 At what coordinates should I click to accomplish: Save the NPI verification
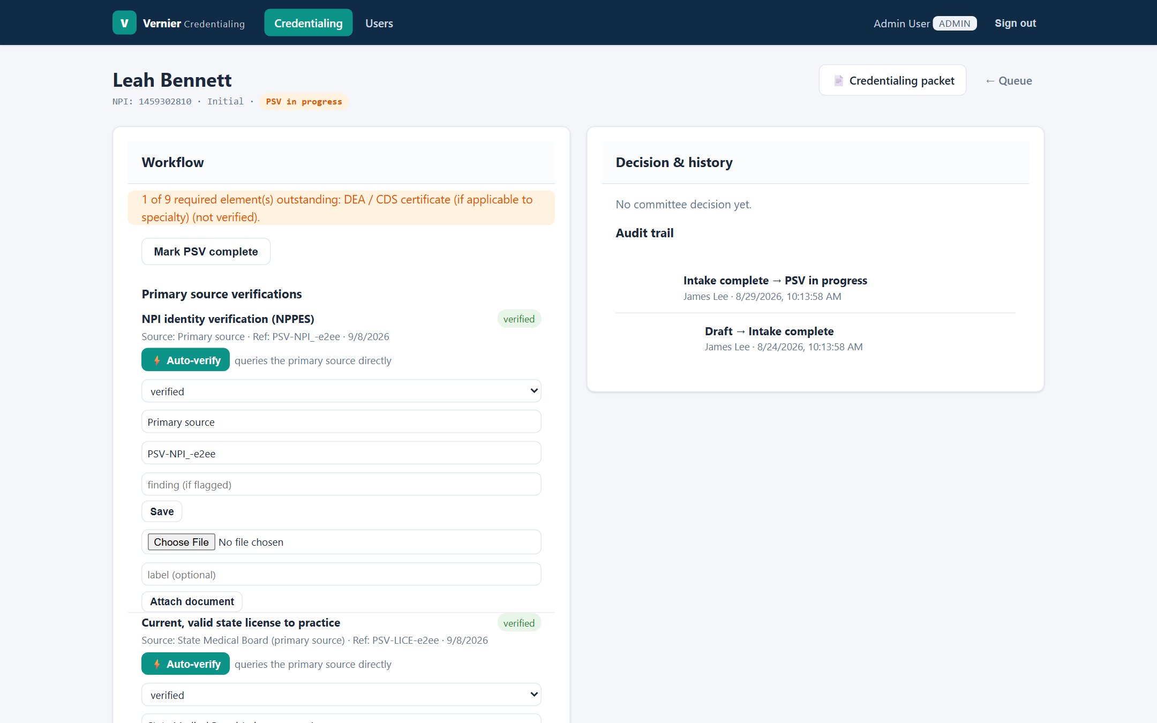[162, 511]
